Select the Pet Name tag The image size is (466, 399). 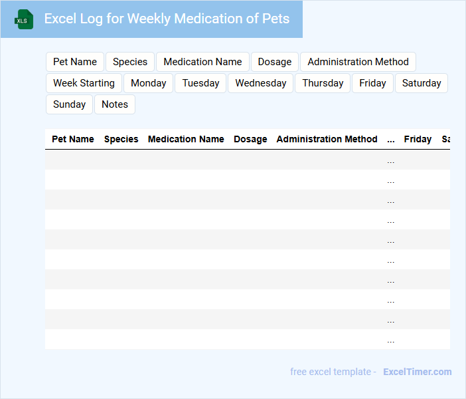[x=75, y=62]
